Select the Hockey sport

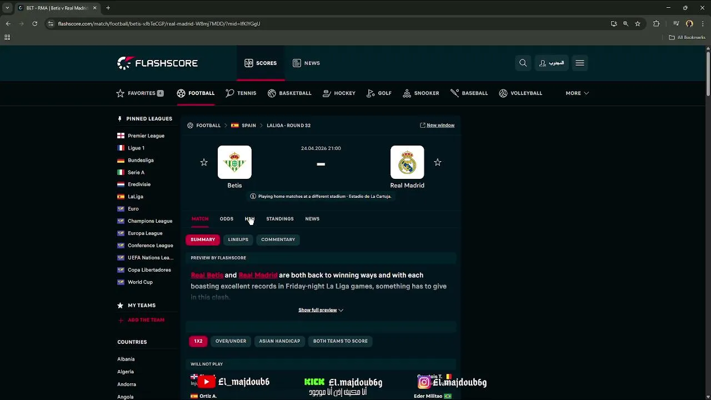click(x=339, y=93)
